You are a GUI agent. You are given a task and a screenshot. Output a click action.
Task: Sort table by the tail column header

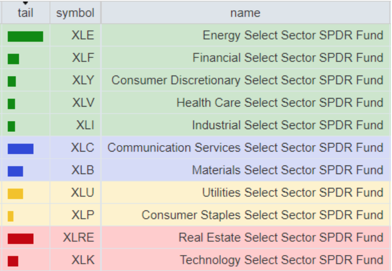[25, 13]
